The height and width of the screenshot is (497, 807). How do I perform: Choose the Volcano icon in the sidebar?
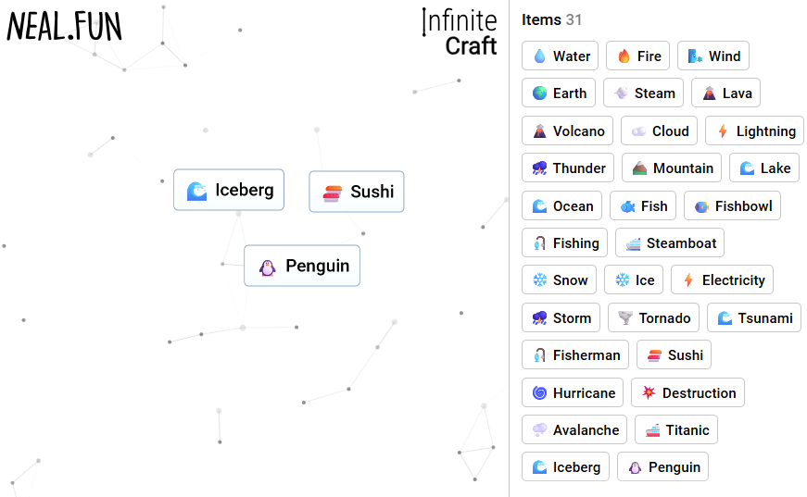coord(539,131)
